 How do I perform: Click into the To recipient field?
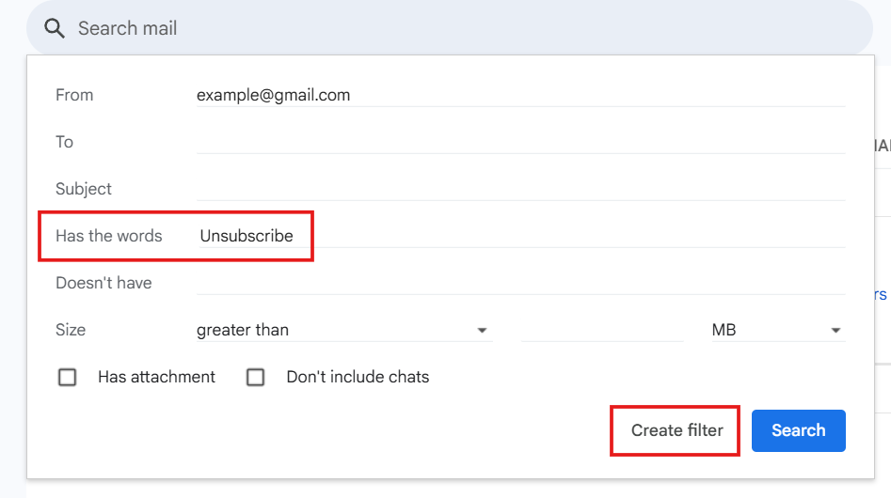[x=519, y=142]
